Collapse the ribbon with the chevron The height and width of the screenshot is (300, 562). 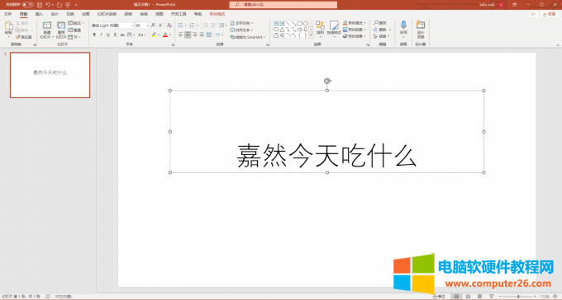[558, 45]
